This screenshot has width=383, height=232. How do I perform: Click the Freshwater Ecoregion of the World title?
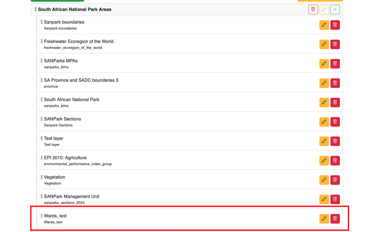pos(79,42)
